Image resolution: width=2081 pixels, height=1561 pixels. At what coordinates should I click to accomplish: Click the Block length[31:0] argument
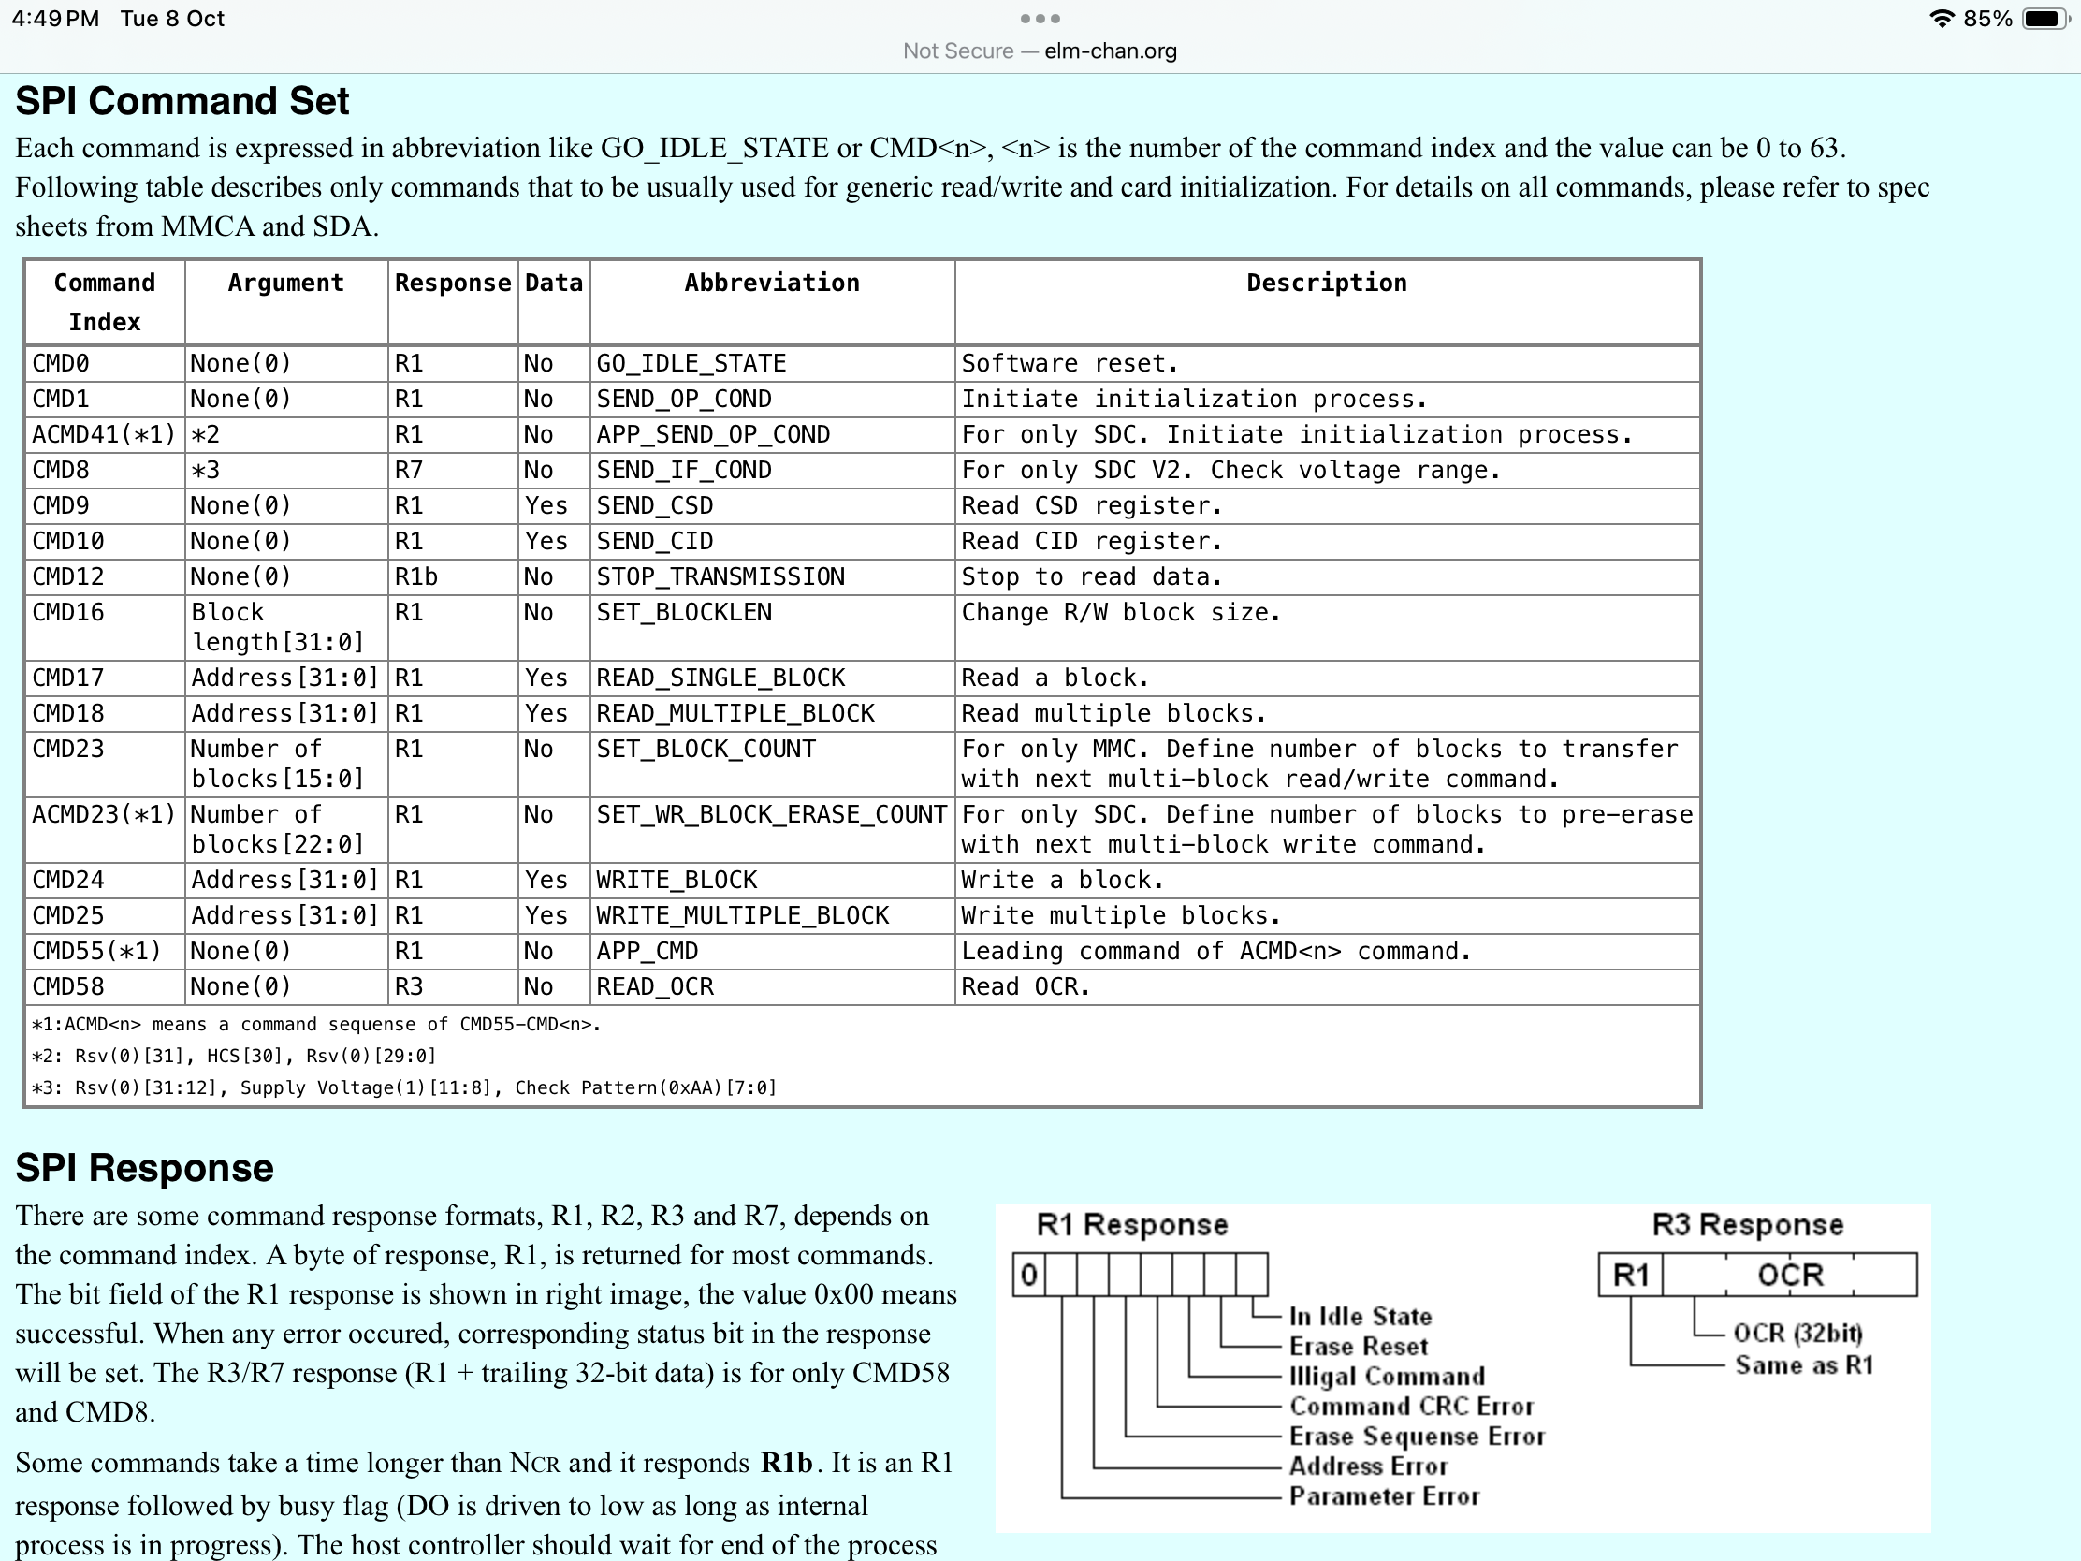tap(286, 628)
